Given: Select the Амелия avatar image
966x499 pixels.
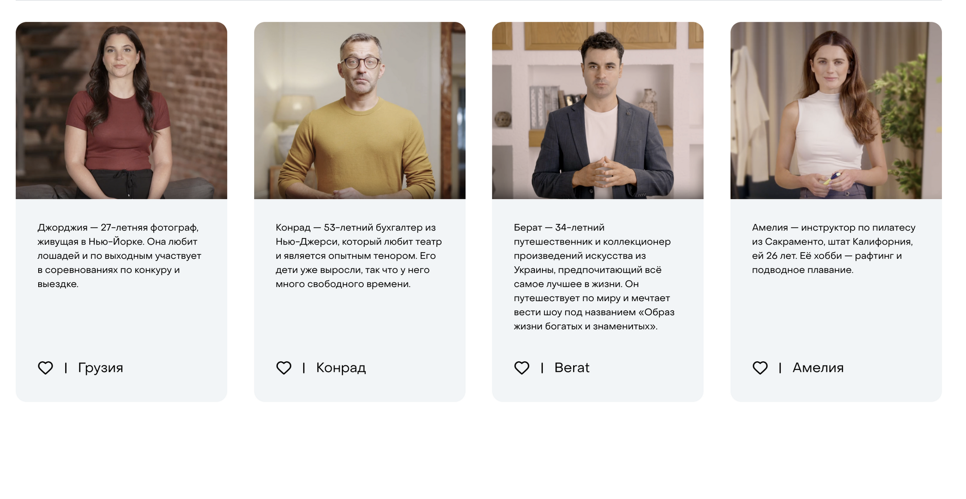Looking at the screenshot, I should pos(836,110).
